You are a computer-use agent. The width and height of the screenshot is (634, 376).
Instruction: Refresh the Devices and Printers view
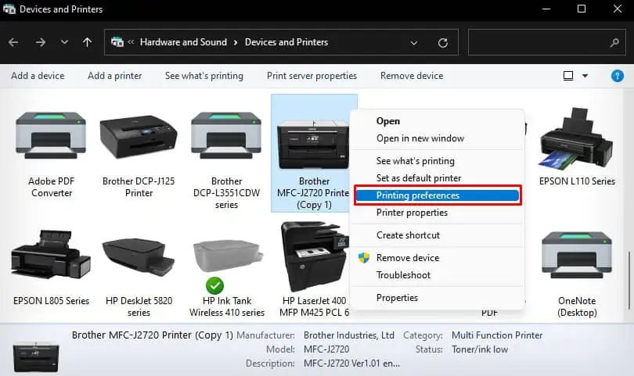tap(443, 42)
